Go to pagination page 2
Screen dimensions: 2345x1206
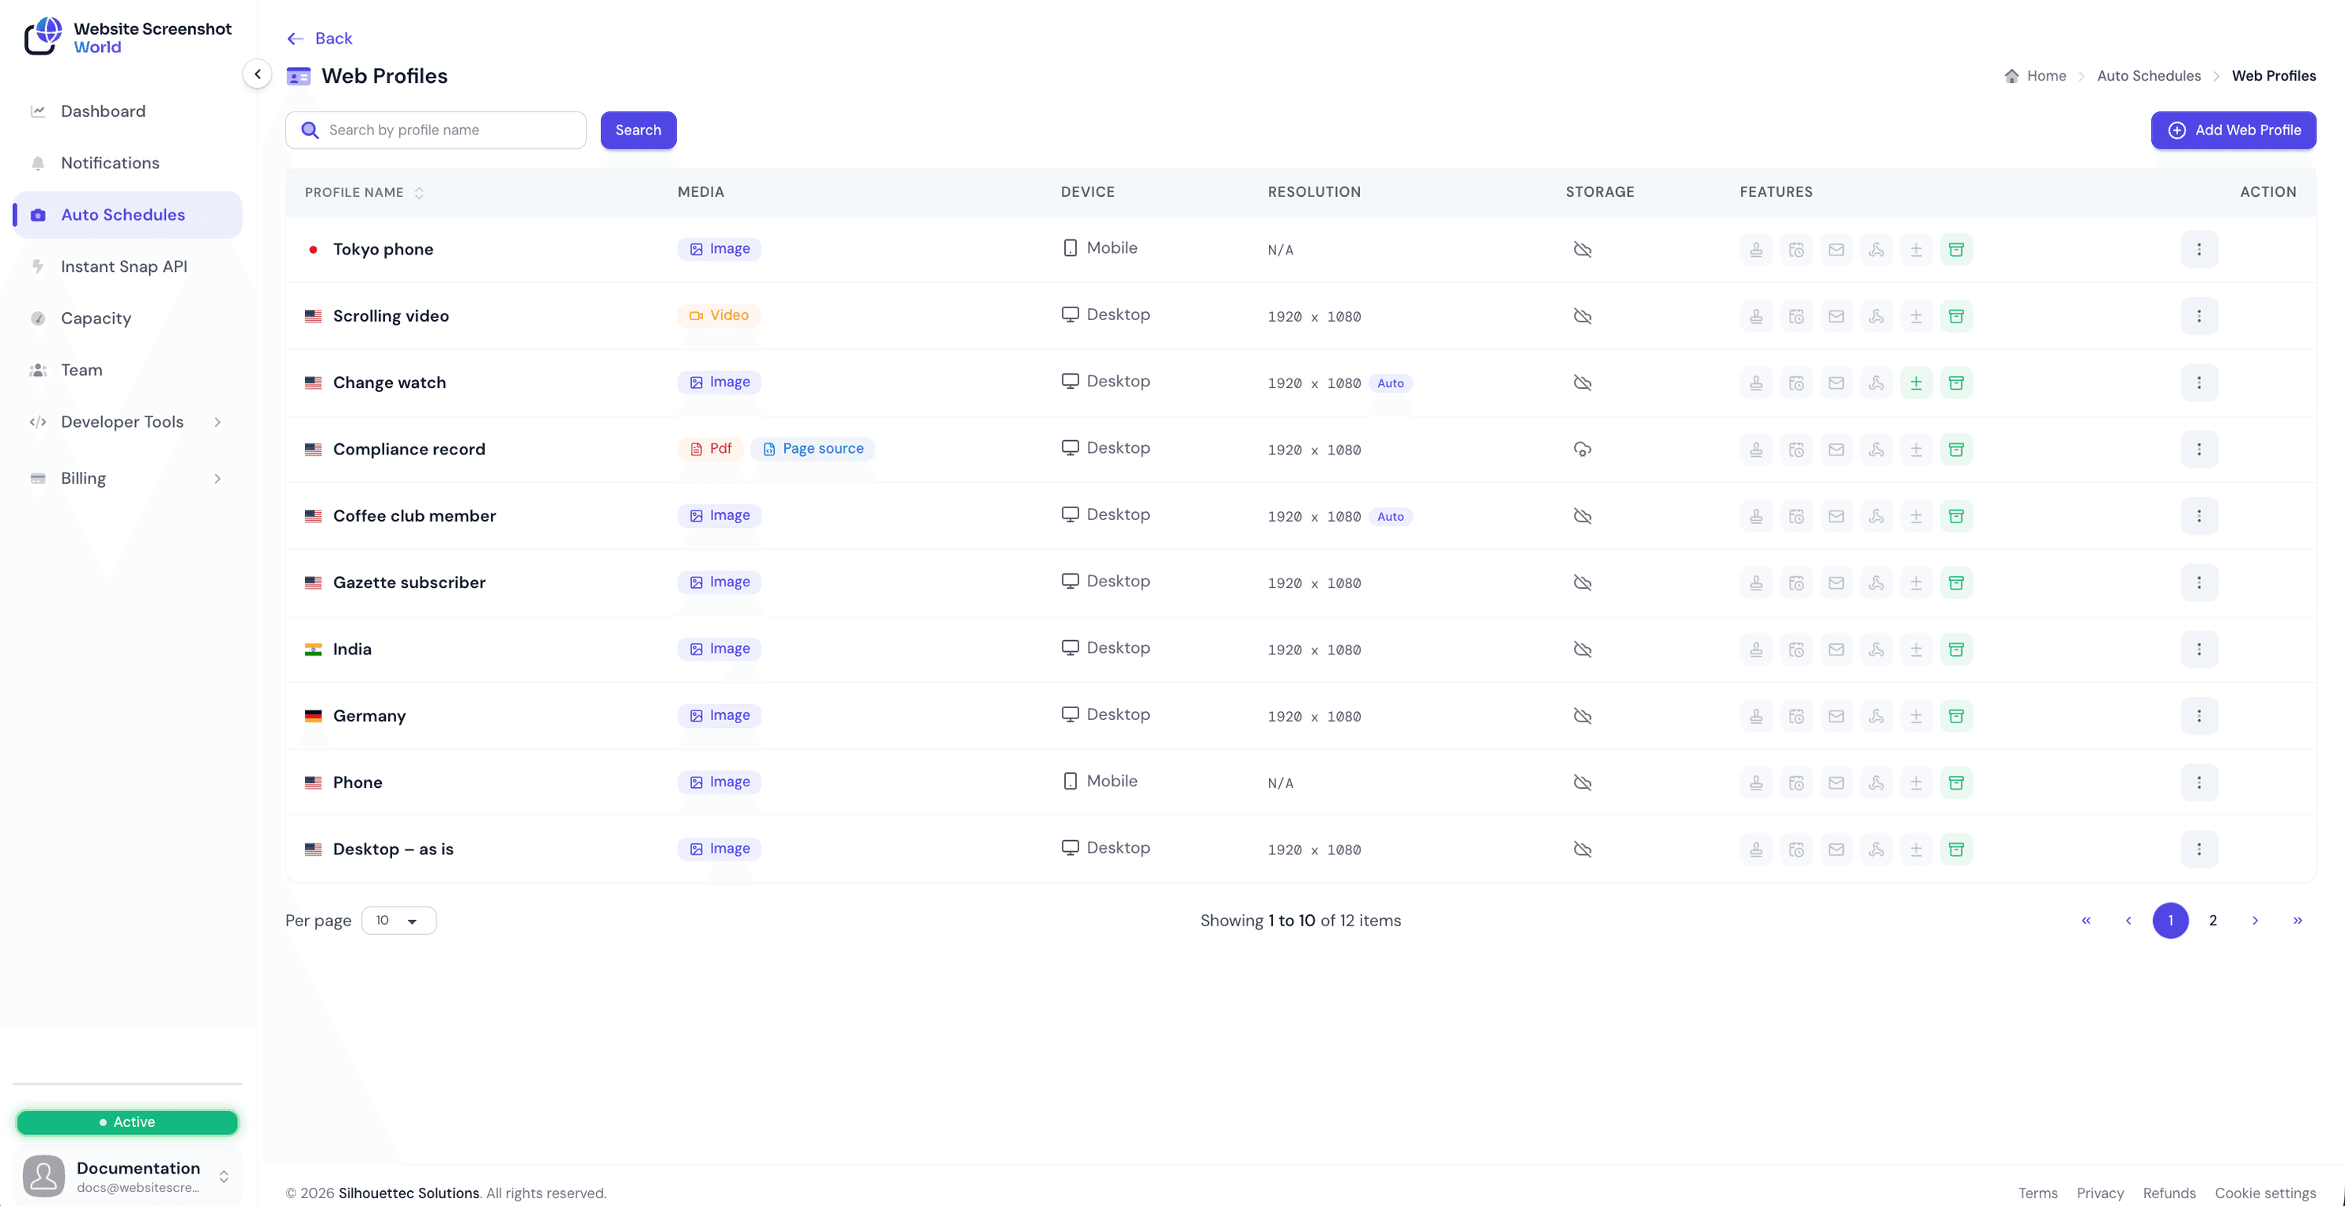[x=2213, y=920]
